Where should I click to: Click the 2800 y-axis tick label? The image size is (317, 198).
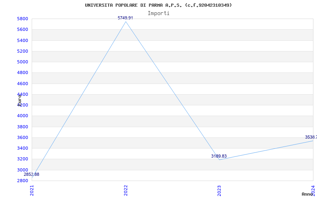[23, 181]
